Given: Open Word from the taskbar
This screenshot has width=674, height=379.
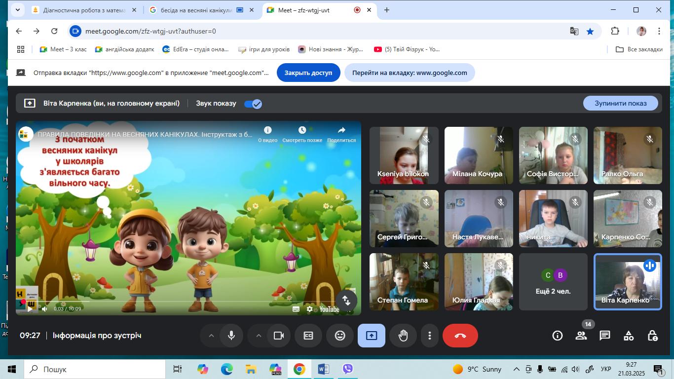Looking at the screenshot, I should [x=324, y=369].
